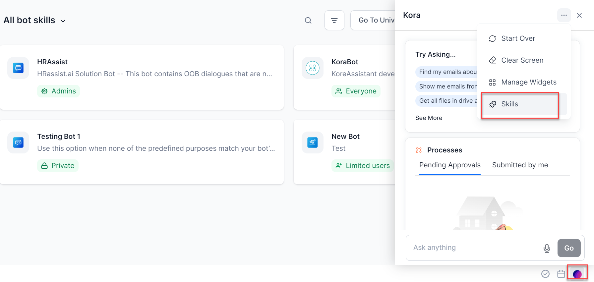Viewport: 594px width, 282px height.
Task: Close the Kora panel
Action: [x=579, y=16]
